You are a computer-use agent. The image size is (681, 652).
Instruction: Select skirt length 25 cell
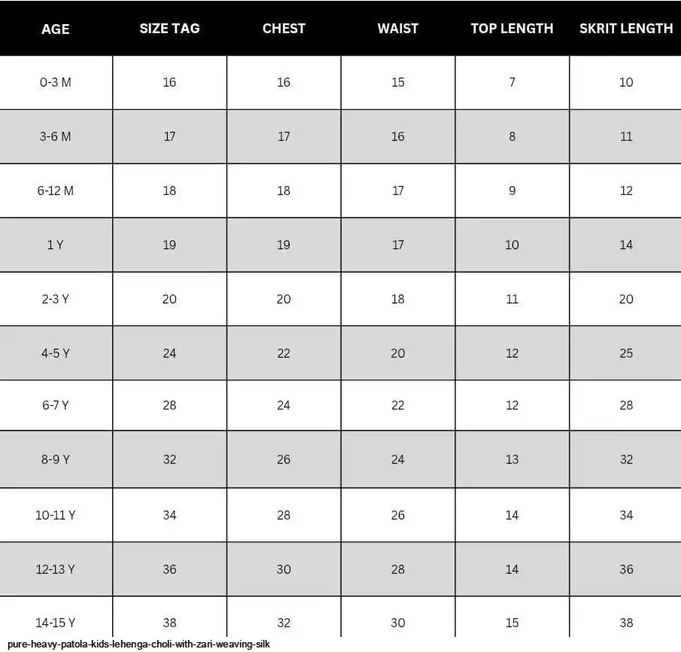[x=626, y=353]
